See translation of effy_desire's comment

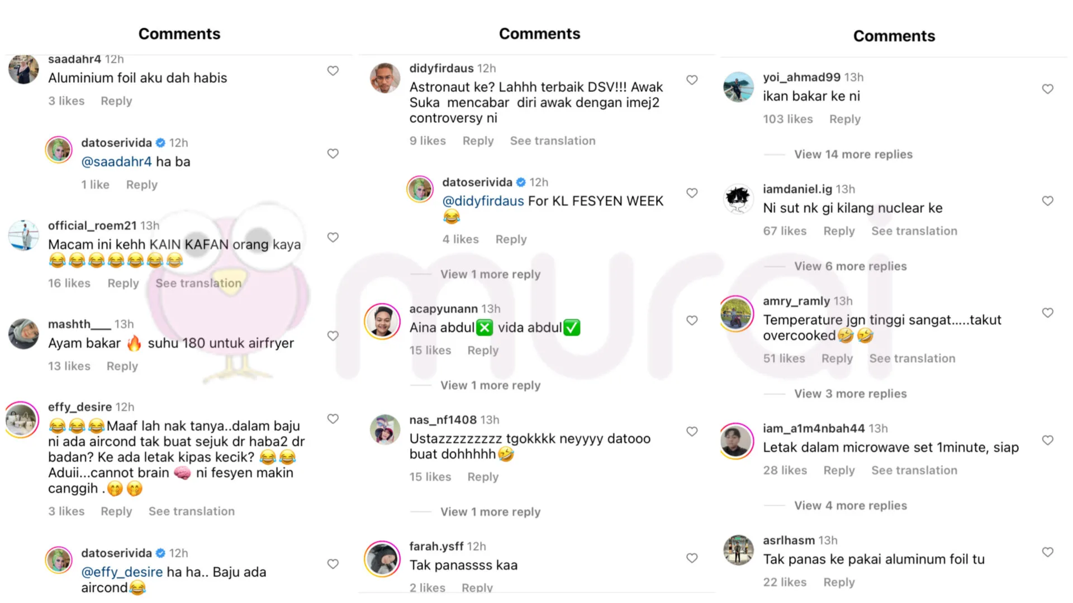(x=191, y=511)
